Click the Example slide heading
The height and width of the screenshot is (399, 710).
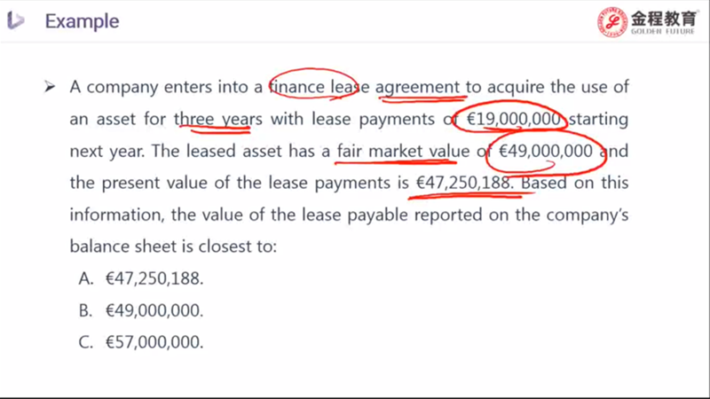pyautogui.click(x=82, y=21)
